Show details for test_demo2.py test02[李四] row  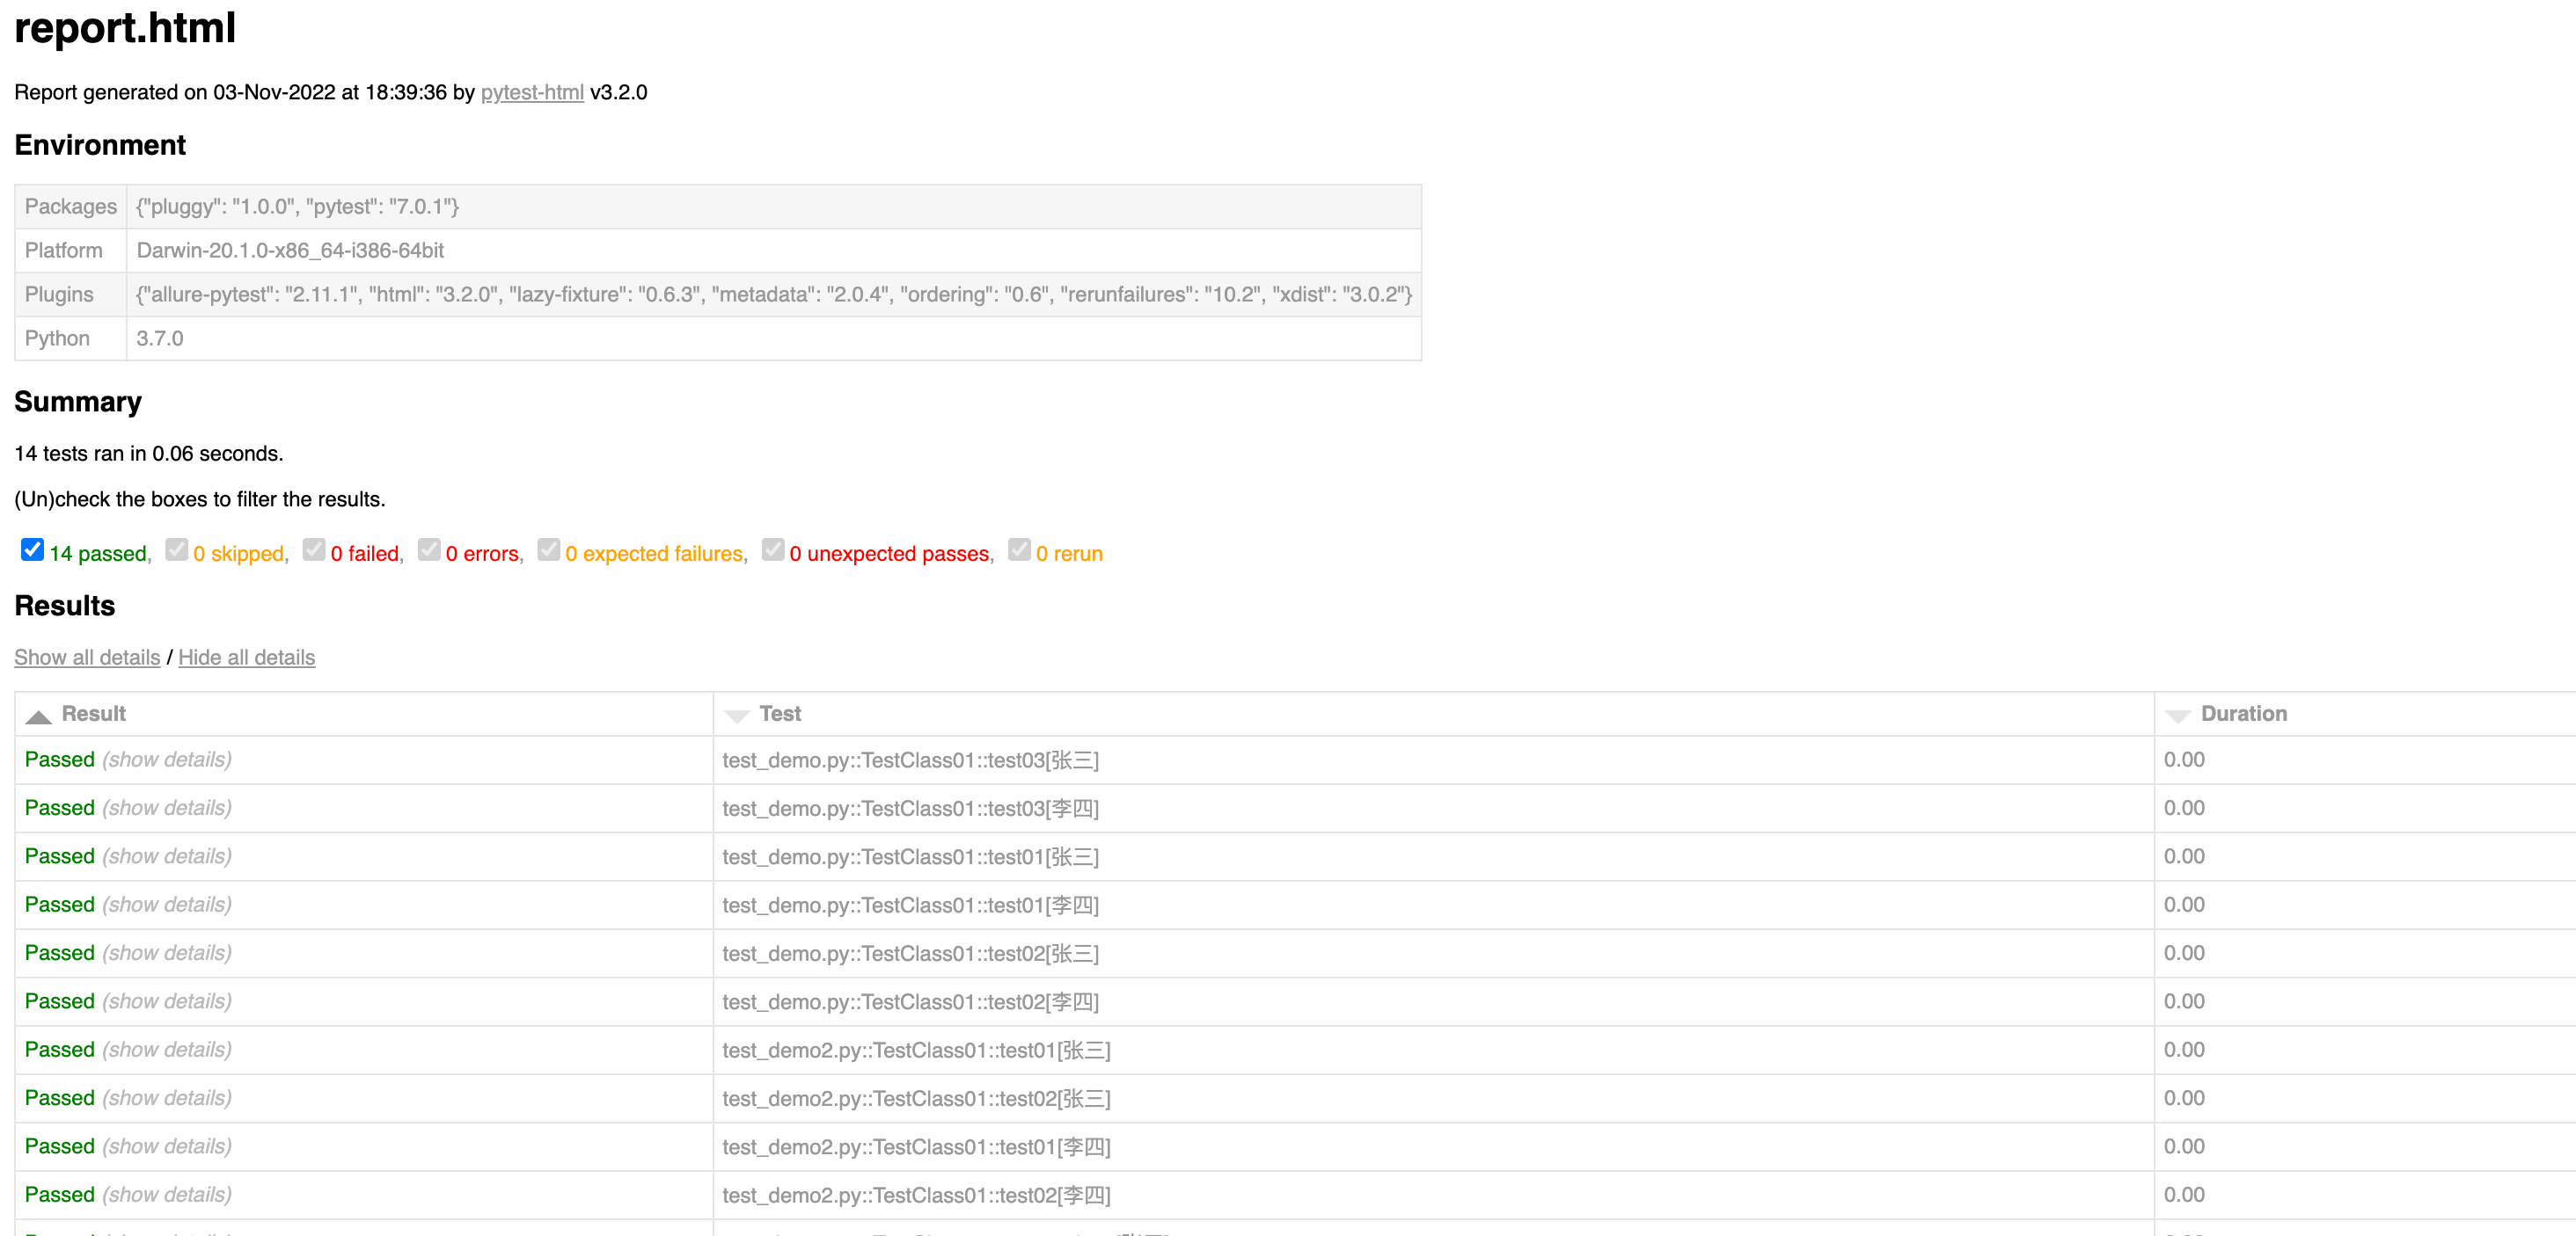click(x=166, y=1194)
